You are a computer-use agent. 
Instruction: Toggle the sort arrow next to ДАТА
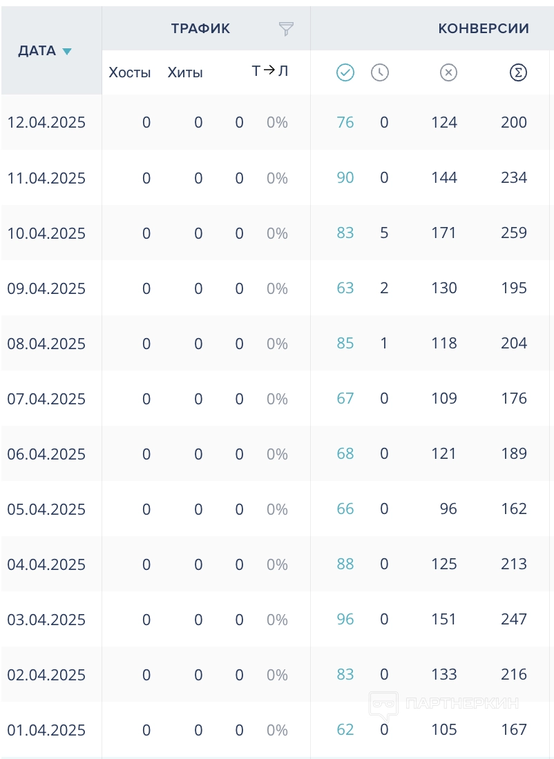pyautogui.click(x=67, y=52)
